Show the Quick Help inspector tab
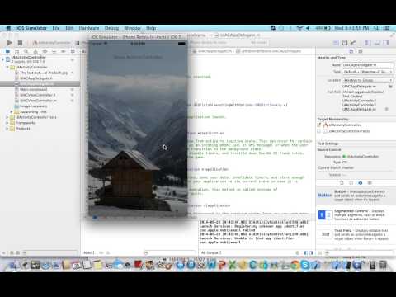This screenshot has width=396, height=297. [361, 51]
